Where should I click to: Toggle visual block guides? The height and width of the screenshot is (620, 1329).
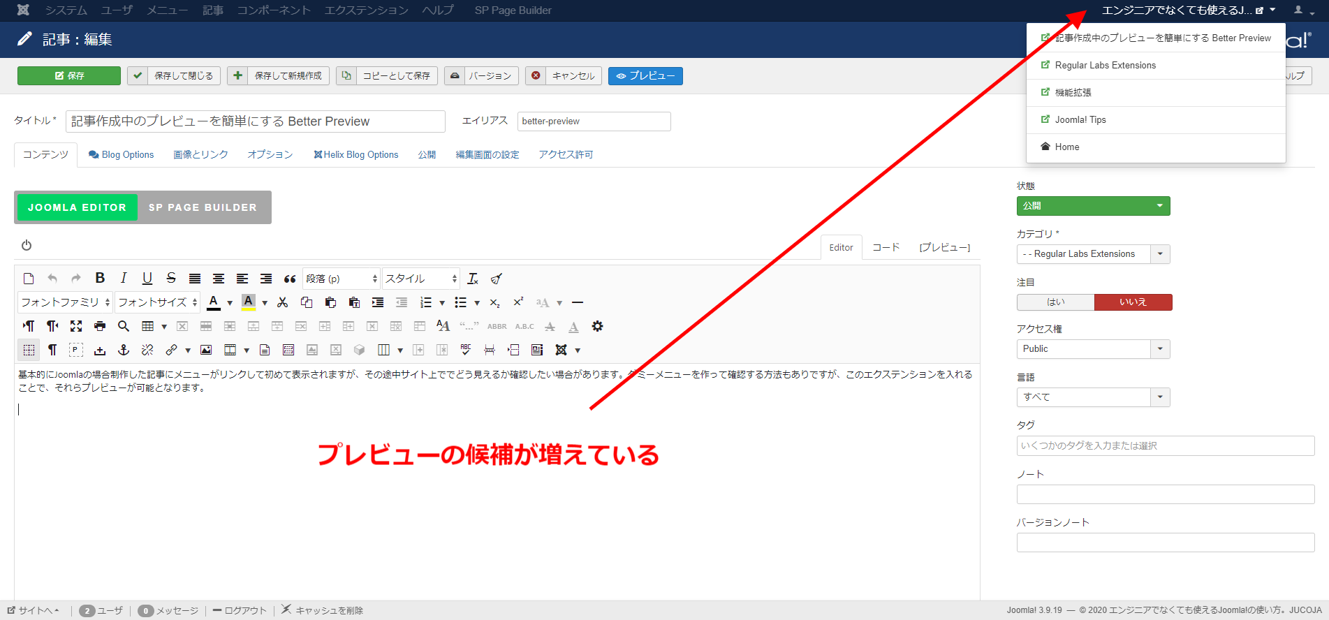[x=29, y=350]
